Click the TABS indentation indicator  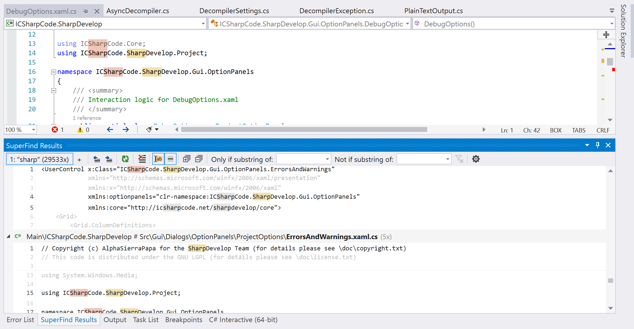(579, 130)
